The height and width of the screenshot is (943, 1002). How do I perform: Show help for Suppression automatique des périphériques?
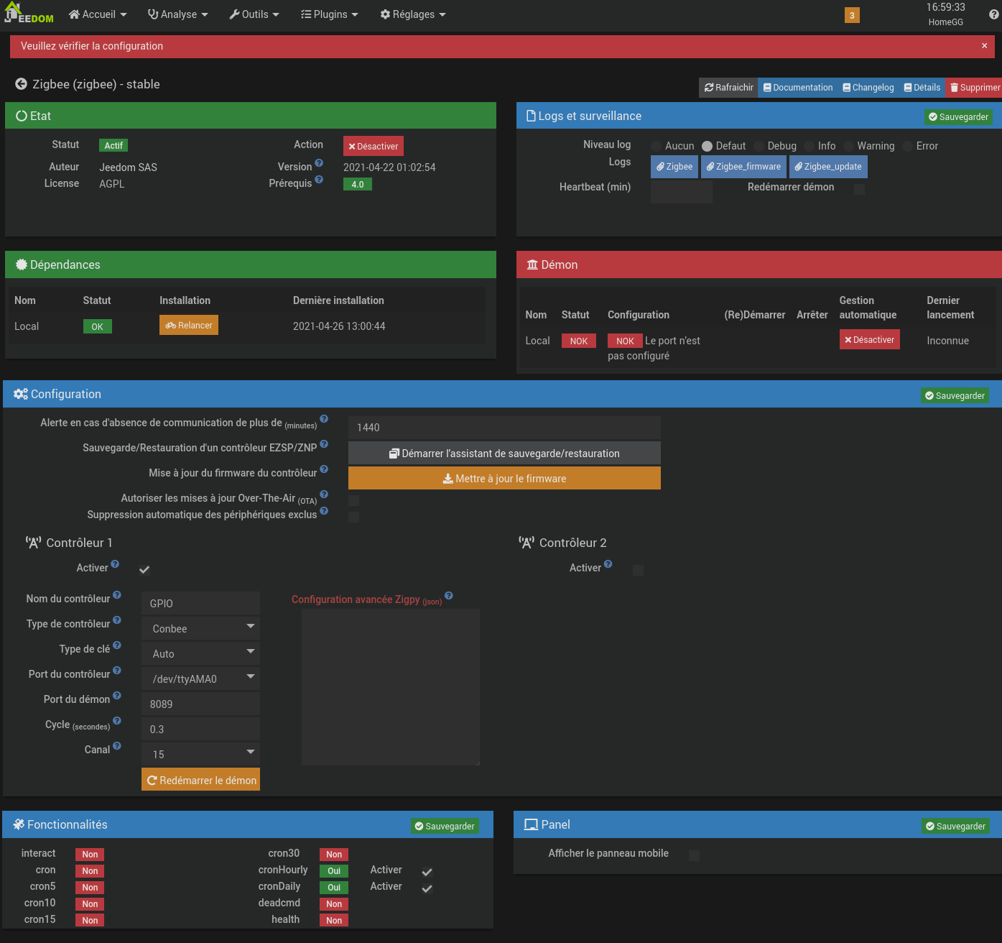[324, 511]
